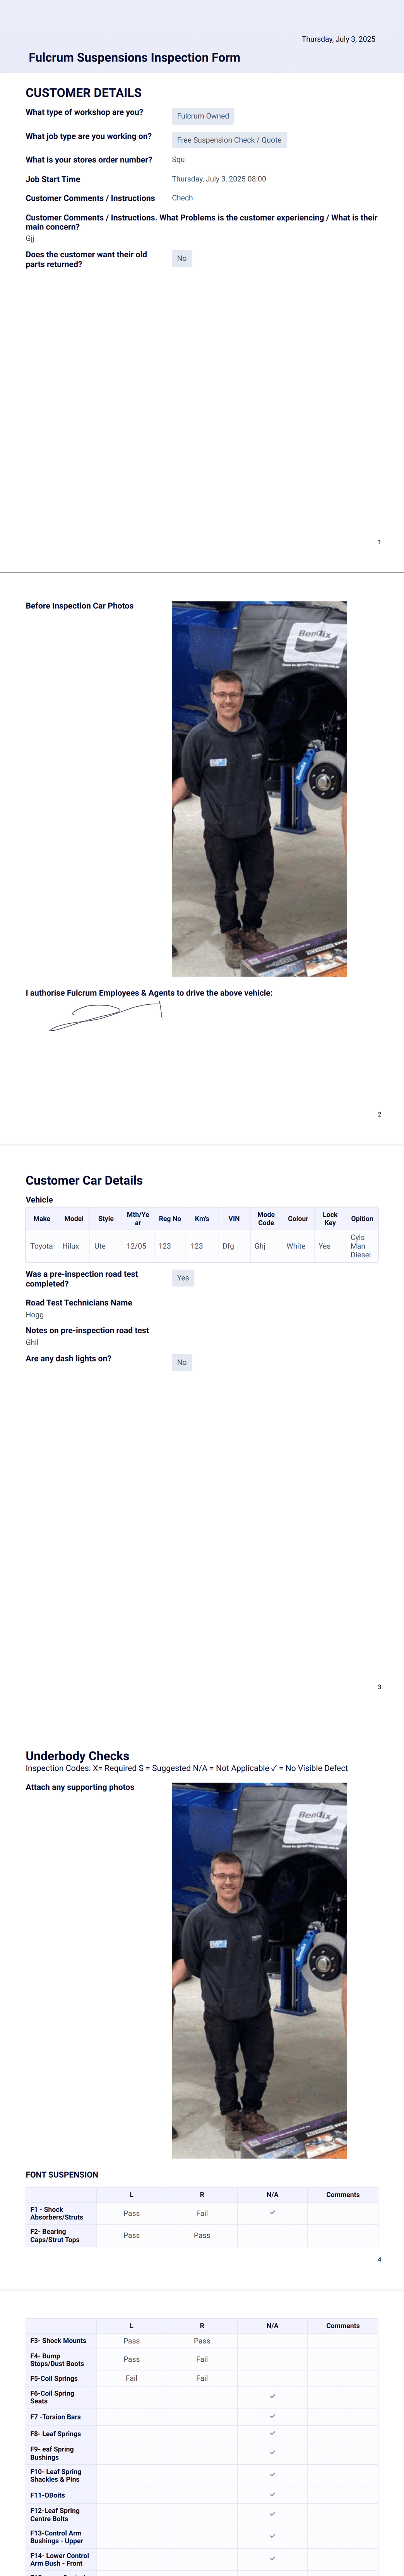
Task: Click the N/A checkmark for F1 Shock Absorbers/Struts
Action: 272,2212
